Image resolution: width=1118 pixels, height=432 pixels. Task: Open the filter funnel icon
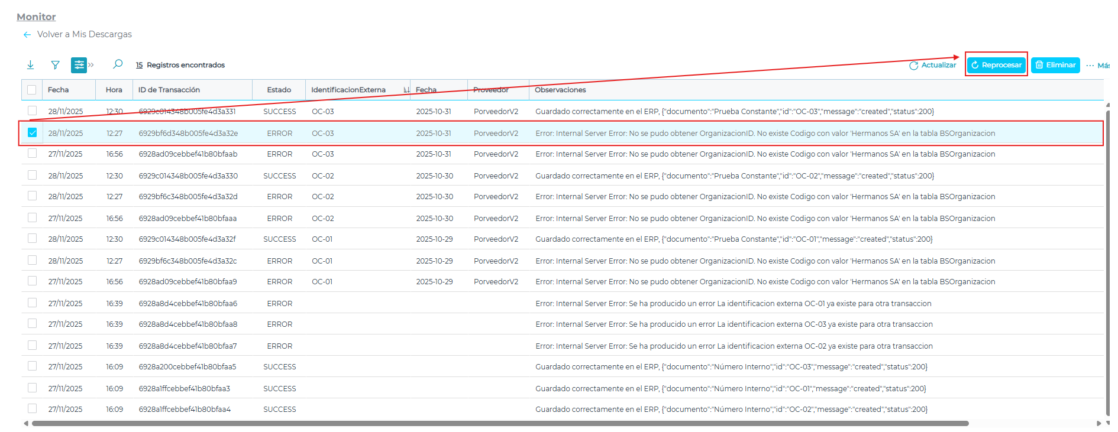(55, 65)
